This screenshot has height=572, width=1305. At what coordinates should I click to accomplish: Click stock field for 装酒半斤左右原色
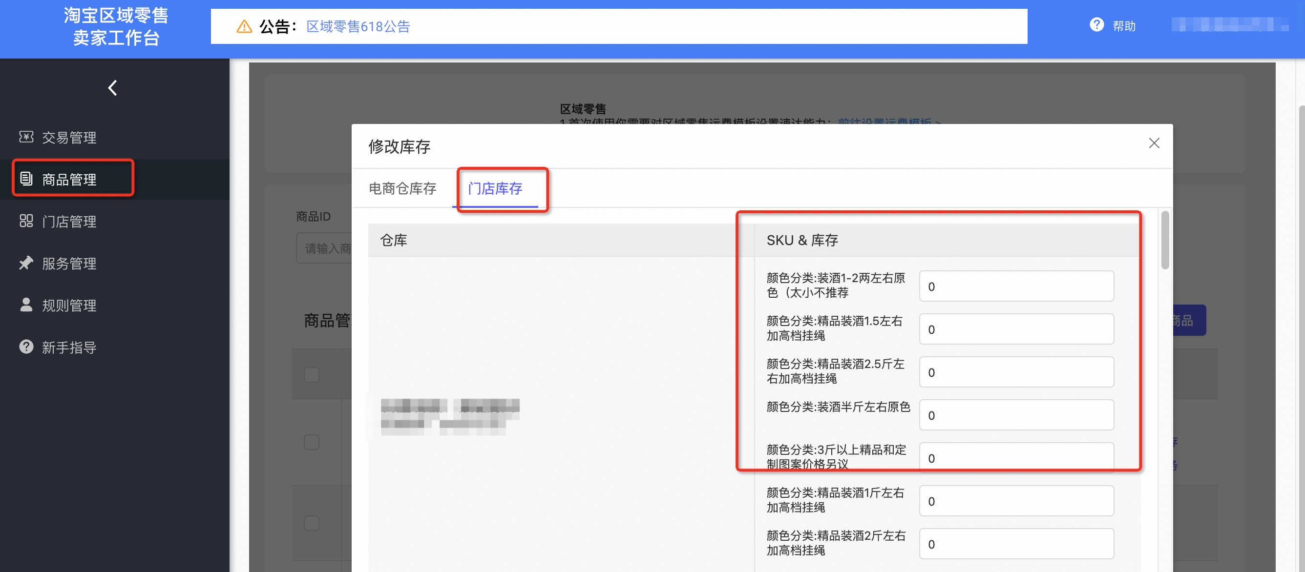(1016, 415)
